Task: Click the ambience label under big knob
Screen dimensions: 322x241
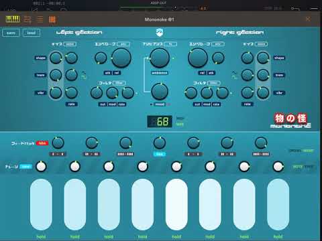Action: point(160,73)
